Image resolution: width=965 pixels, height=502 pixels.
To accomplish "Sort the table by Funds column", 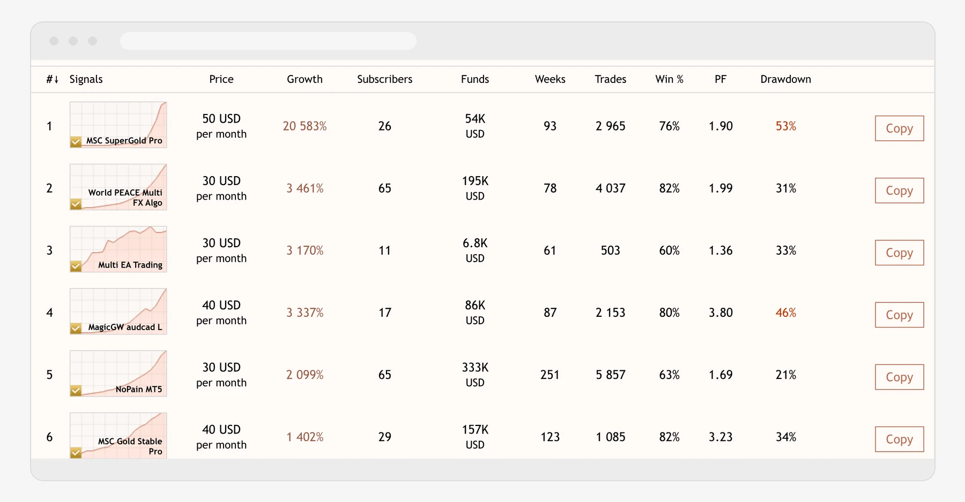I will click(475, 79).
